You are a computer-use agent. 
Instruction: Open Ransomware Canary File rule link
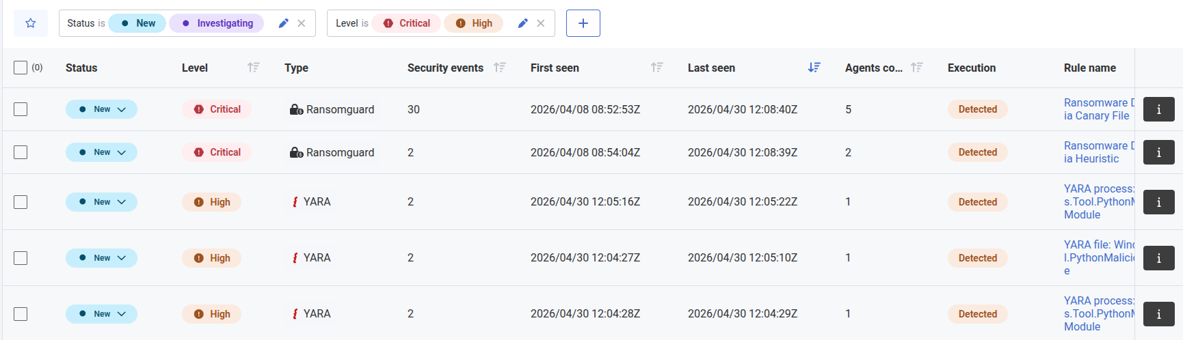click(1099, 109)
